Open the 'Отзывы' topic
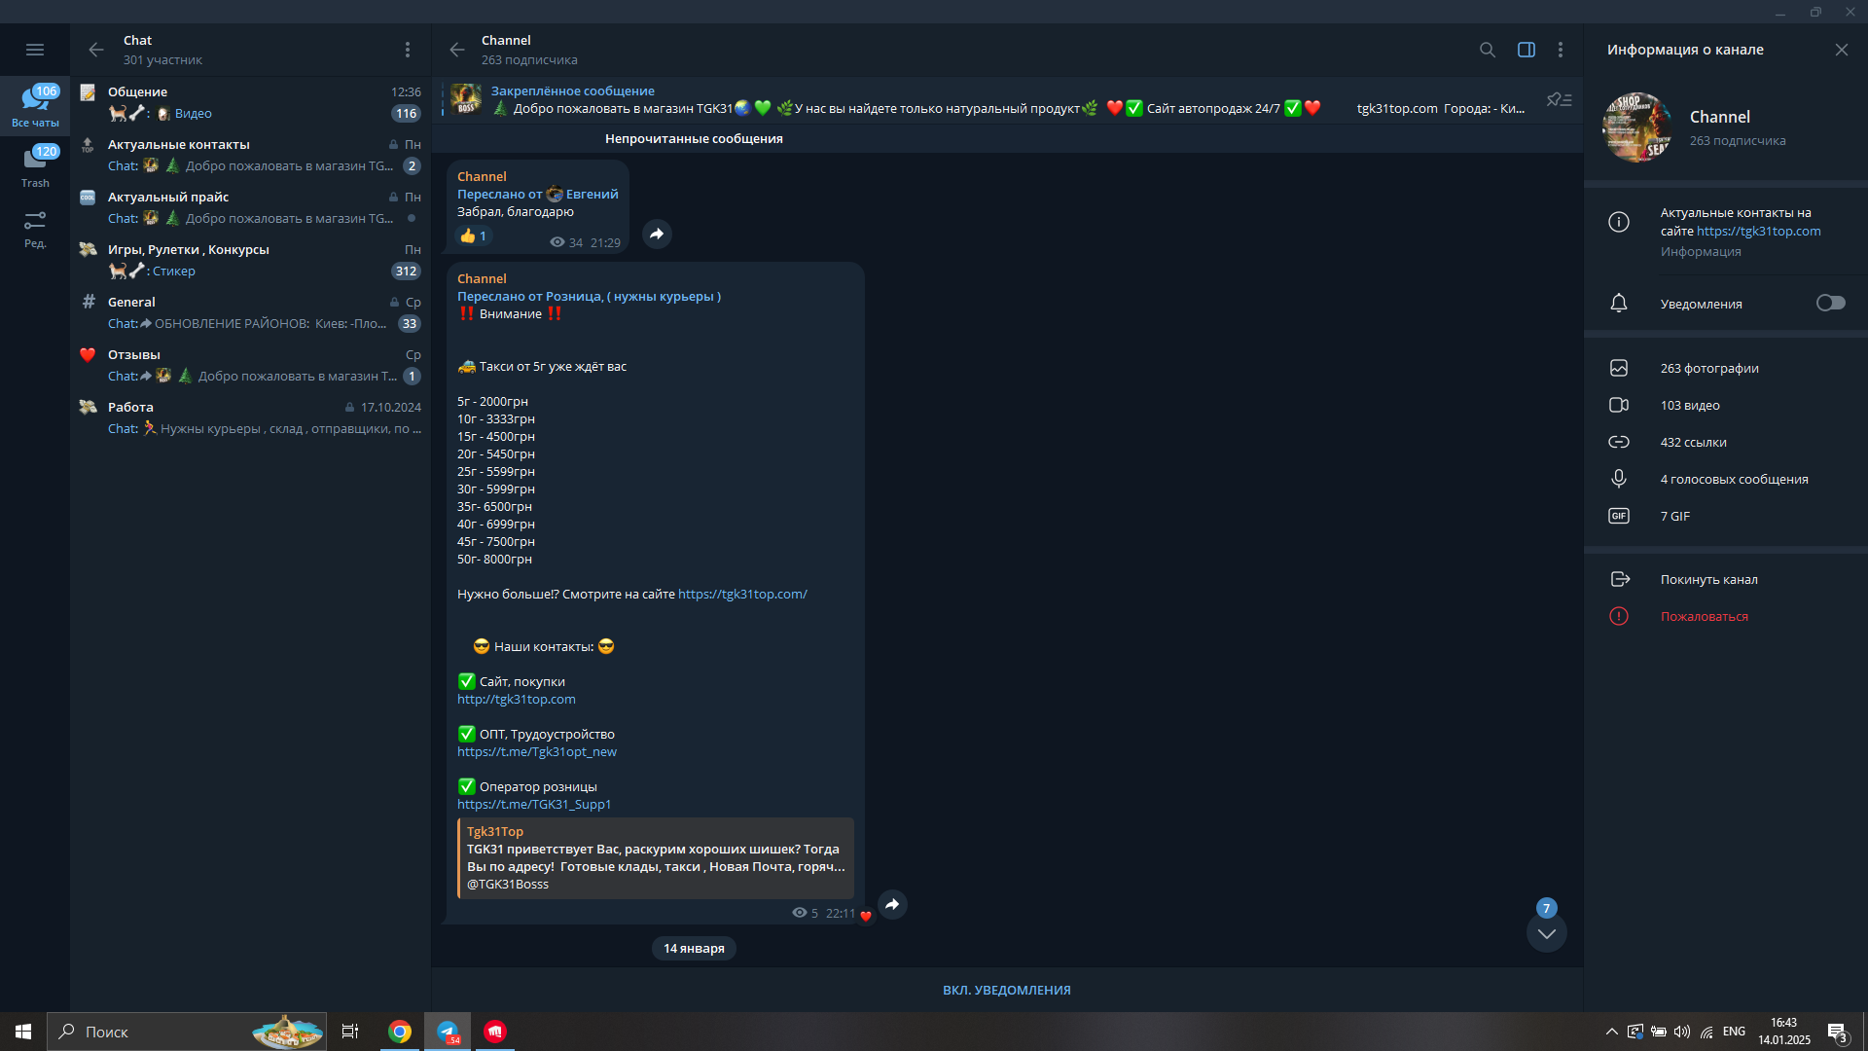 (251, 365)
